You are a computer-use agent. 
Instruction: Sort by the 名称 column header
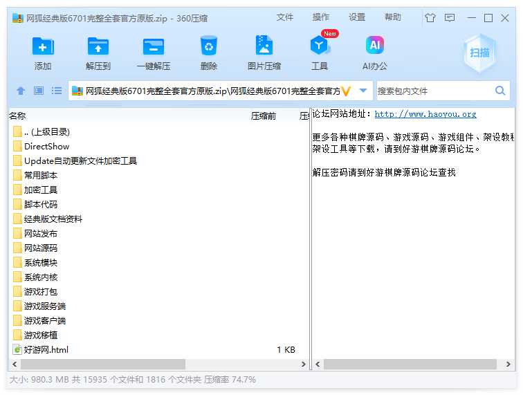(x=17, y=116)
